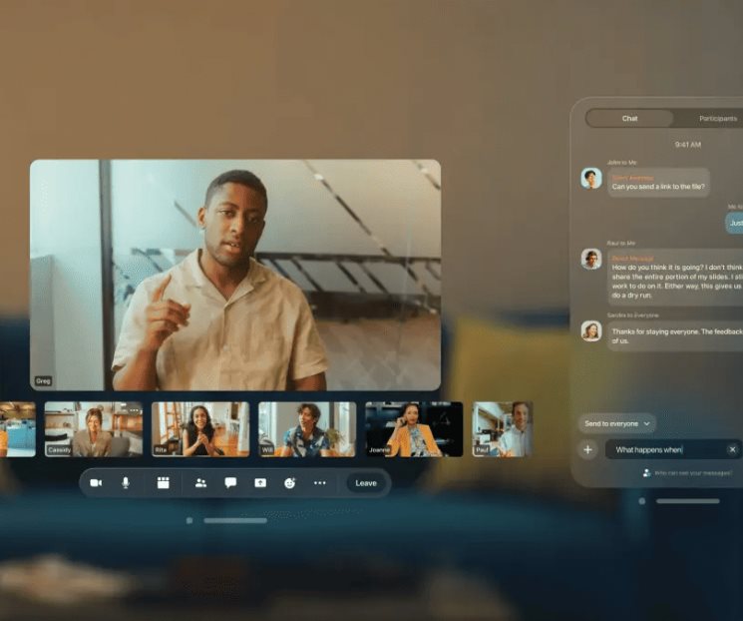Open the Send to everyone dropdown
The width and height of the screenshot is (743, 621).
pyautogui.click(x=617, y=423)
